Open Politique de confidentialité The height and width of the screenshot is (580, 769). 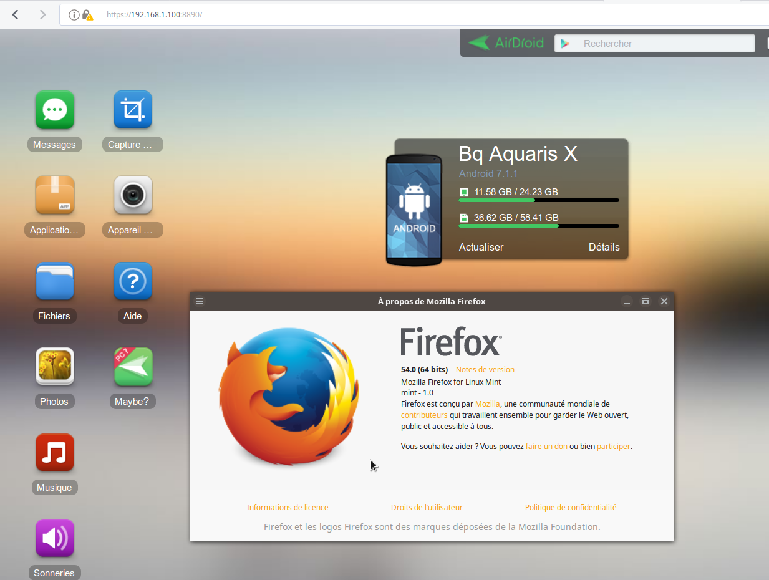click(571, 508)
